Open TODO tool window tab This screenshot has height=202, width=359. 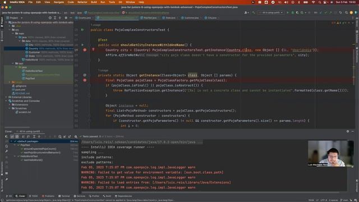click(34, 196)
